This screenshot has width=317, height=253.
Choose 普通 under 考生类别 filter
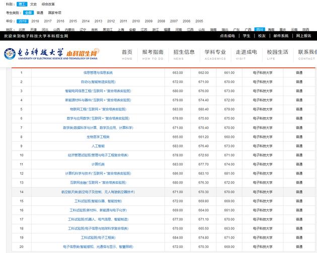(x=40, y=13)
